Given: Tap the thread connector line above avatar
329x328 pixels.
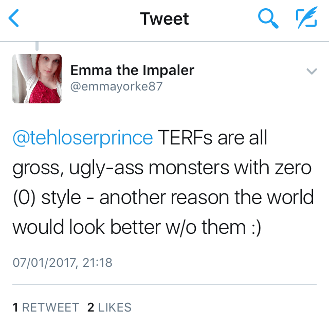Looking at the screenshot, I should tap(37, 46).
